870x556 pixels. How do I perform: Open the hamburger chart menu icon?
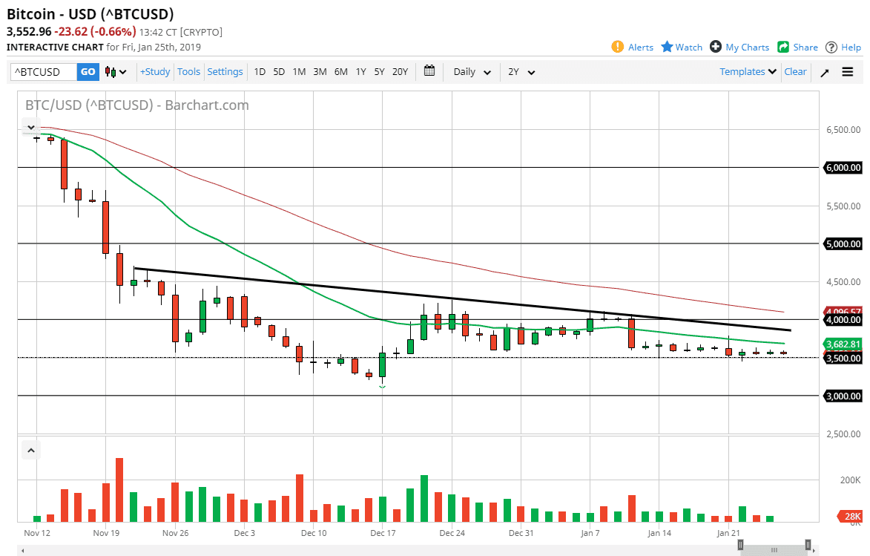[847, 71]
